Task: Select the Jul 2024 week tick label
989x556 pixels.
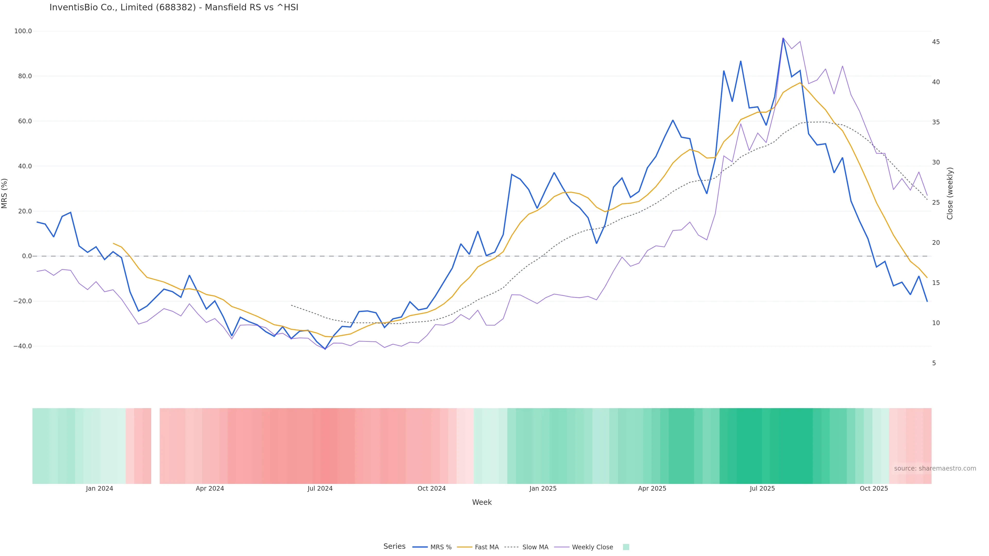Action: coord(320,489)
